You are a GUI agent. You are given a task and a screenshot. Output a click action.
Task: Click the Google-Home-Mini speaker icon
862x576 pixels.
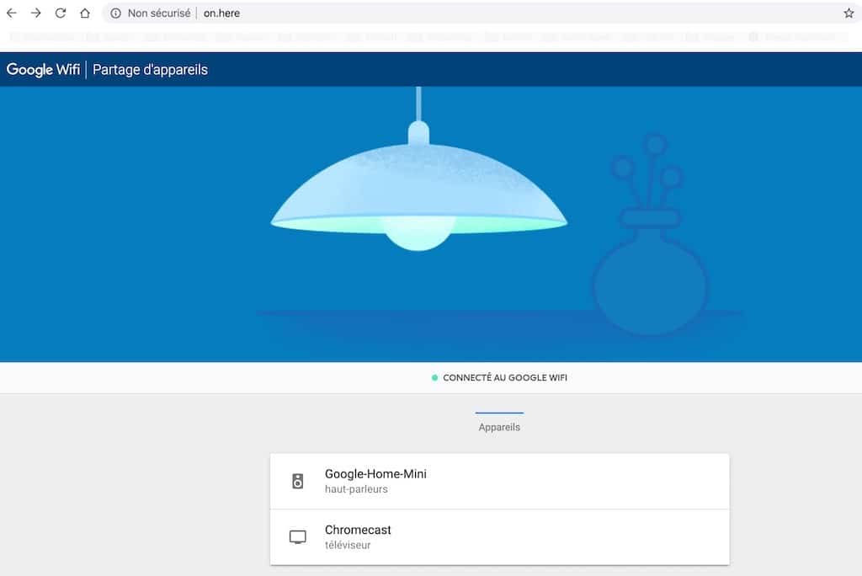click(297, 482)
